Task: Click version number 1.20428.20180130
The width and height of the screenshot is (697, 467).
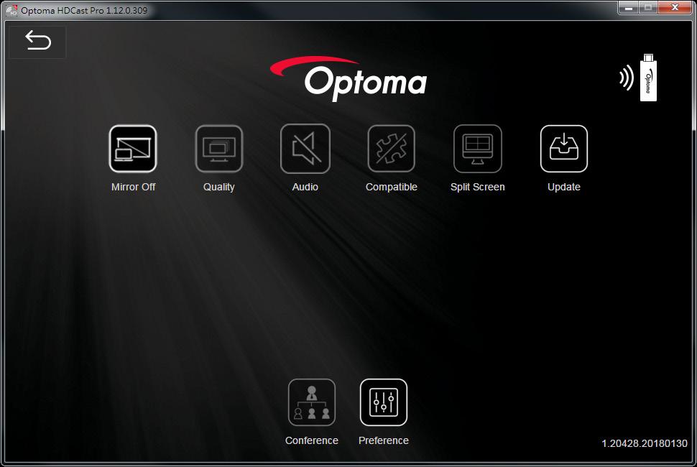Action: pyautogui.click(x=644, y=443)
